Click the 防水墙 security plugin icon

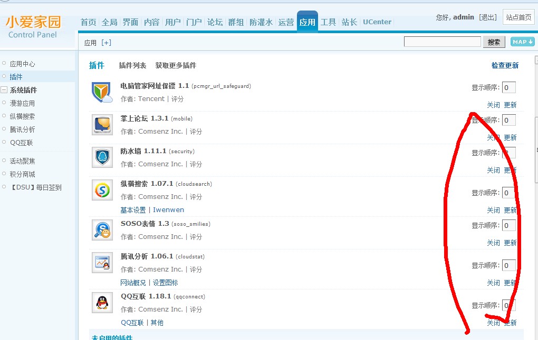pos(102,157)
